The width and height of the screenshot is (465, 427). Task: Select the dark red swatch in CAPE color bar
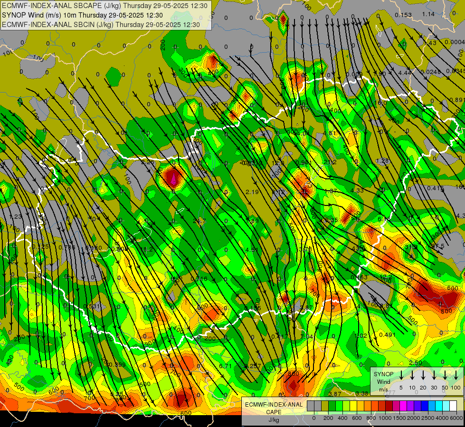[x=389, y=406]
